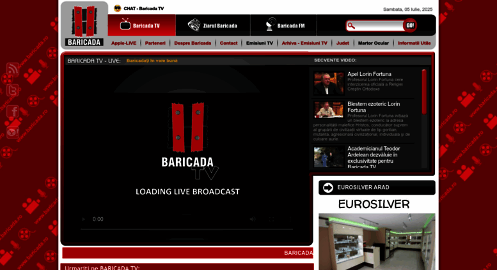Click the newspaper icon on Ziarul Baricada tab
The image size is (497, 270).
(194, 25)
